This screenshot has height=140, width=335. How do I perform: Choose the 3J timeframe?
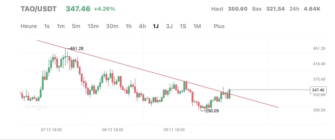(x=169, y=26)
